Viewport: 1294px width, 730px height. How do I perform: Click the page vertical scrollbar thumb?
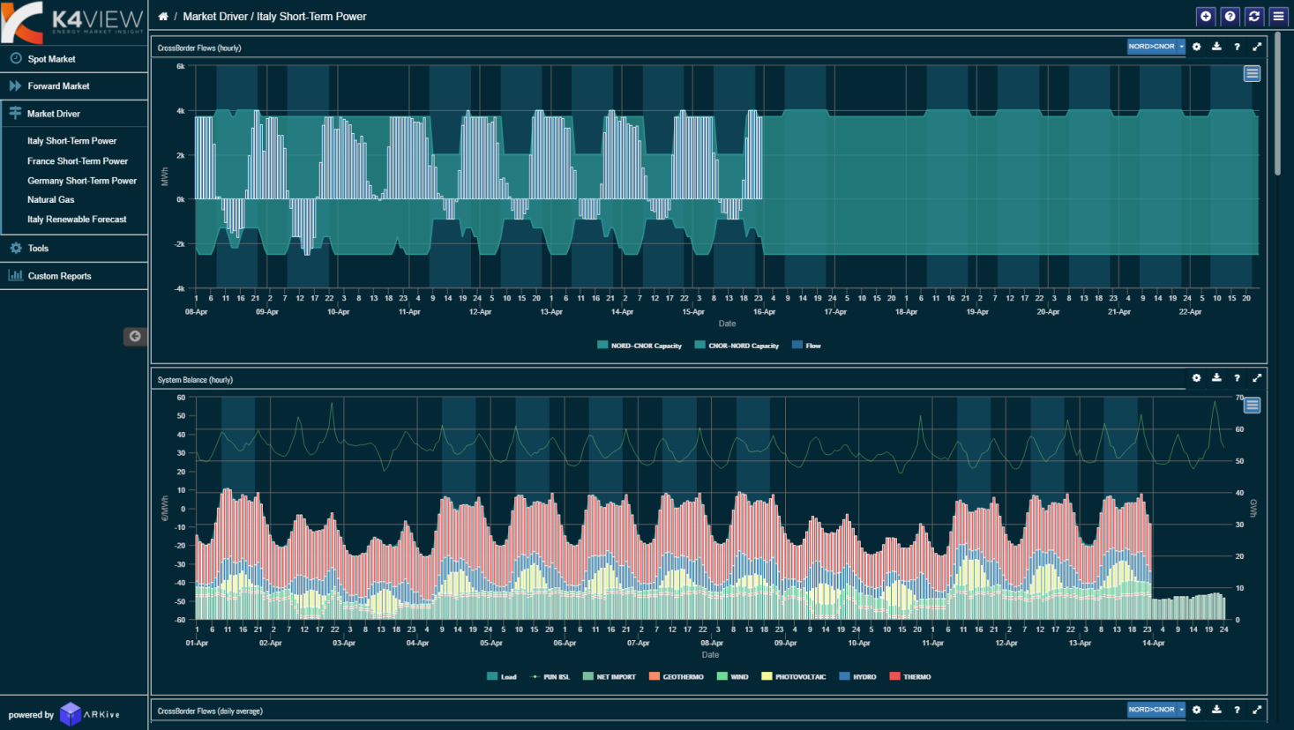(x=1278, y=106)
